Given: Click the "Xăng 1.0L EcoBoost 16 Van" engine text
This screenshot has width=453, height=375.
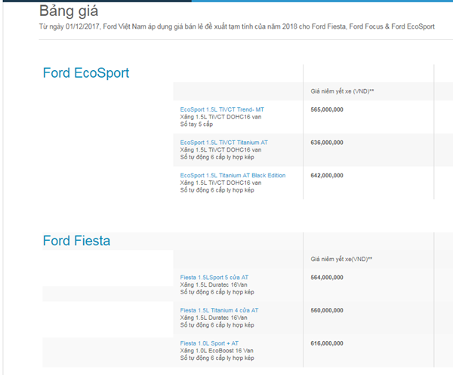Looking at the screenshot, I should pyautogui.click(x=217, y=351).
